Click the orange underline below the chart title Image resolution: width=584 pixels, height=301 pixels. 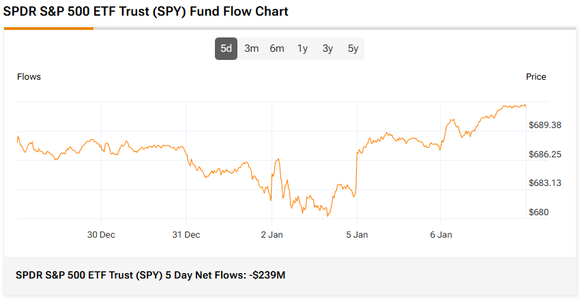click(48, 29)
